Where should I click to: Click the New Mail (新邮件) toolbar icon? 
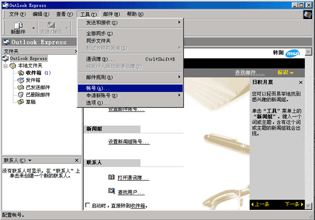point(18,25)
